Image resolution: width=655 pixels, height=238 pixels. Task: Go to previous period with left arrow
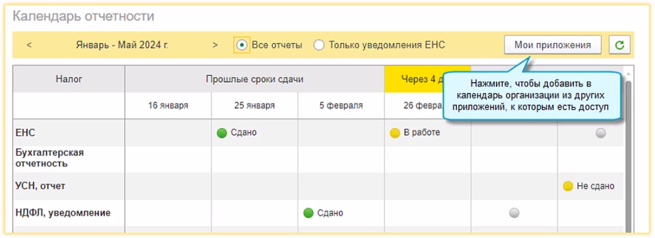click(x=29, y=45)
